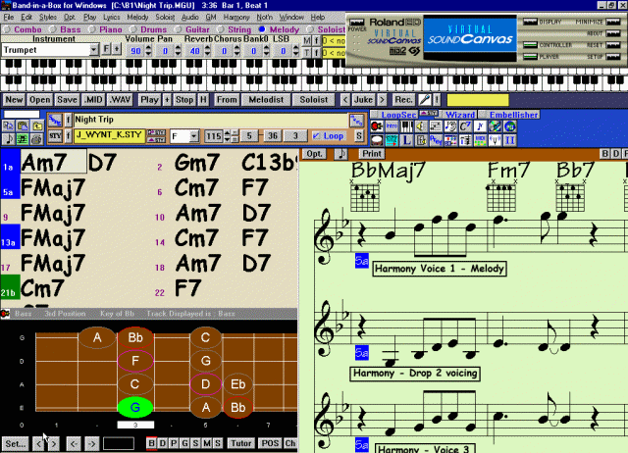
Task: Adjust the Reverb 40 spinner arrows
Action: click(x=208, y=50)
